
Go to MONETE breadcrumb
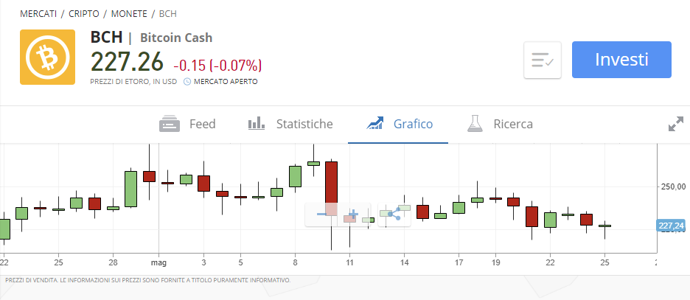129,13
